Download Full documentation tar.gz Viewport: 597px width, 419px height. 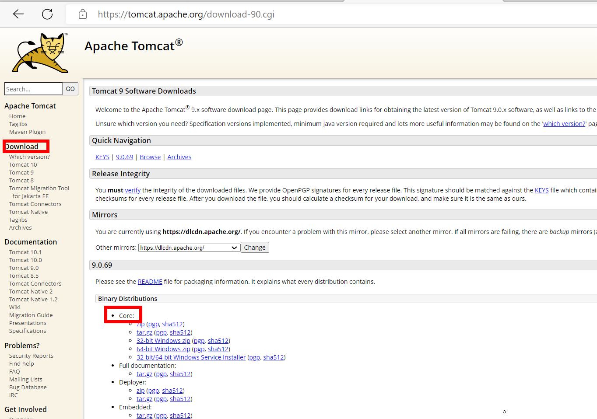(144, 374)
